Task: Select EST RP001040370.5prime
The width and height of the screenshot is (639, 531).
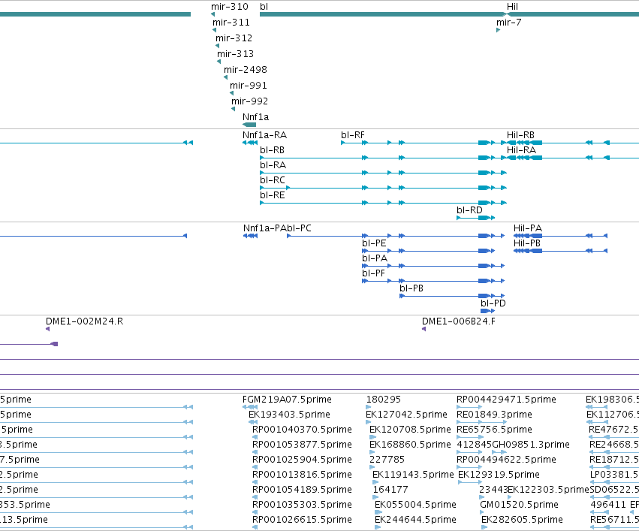Action: tap(255, 437)
